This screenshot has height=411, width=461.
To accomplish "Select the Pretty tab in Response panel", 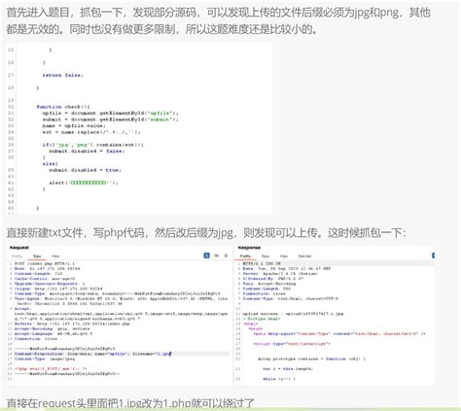I will [245, 257].
